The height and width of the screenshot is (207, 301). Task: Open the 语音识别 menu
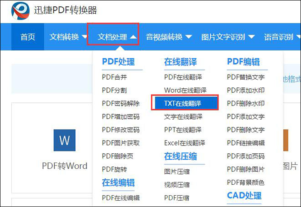(x=282, y=37)
